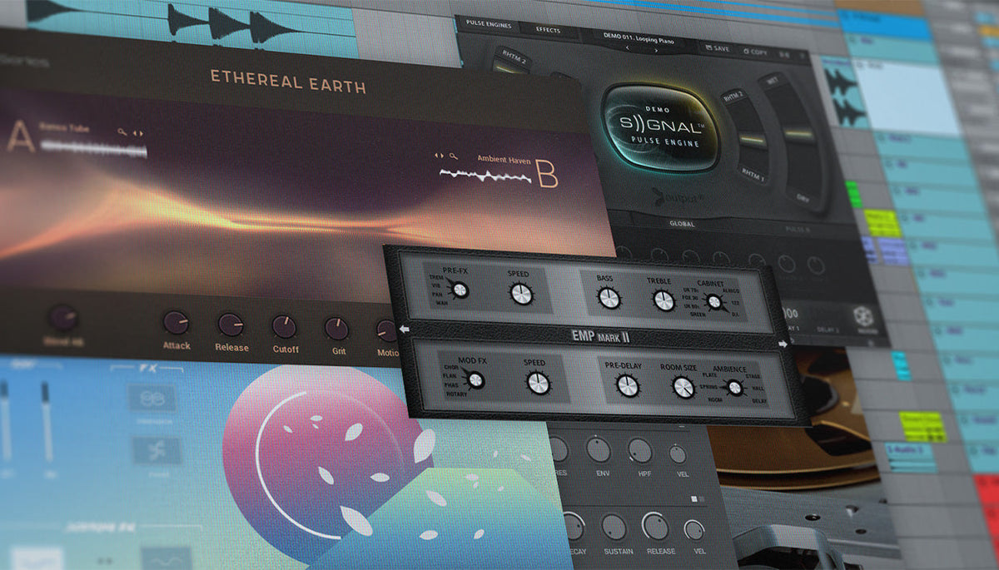The width and height of the screenshot is (999, 570).
Task: Adjust the Grit knob
Action: pyautogui.click(x=336, y=329)
